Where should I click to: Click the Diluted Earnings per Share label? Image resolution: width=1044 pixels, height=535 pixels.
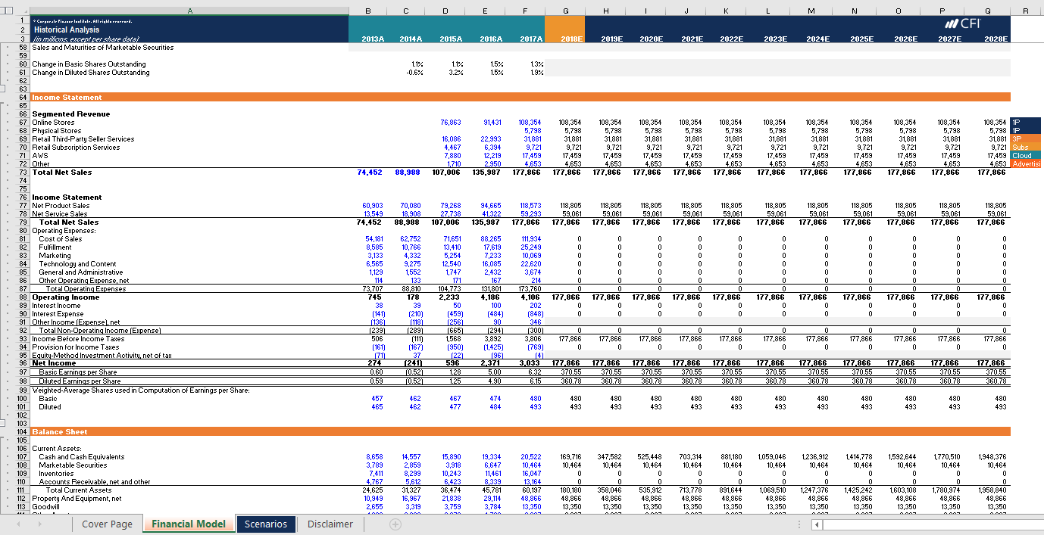[79, 380]
